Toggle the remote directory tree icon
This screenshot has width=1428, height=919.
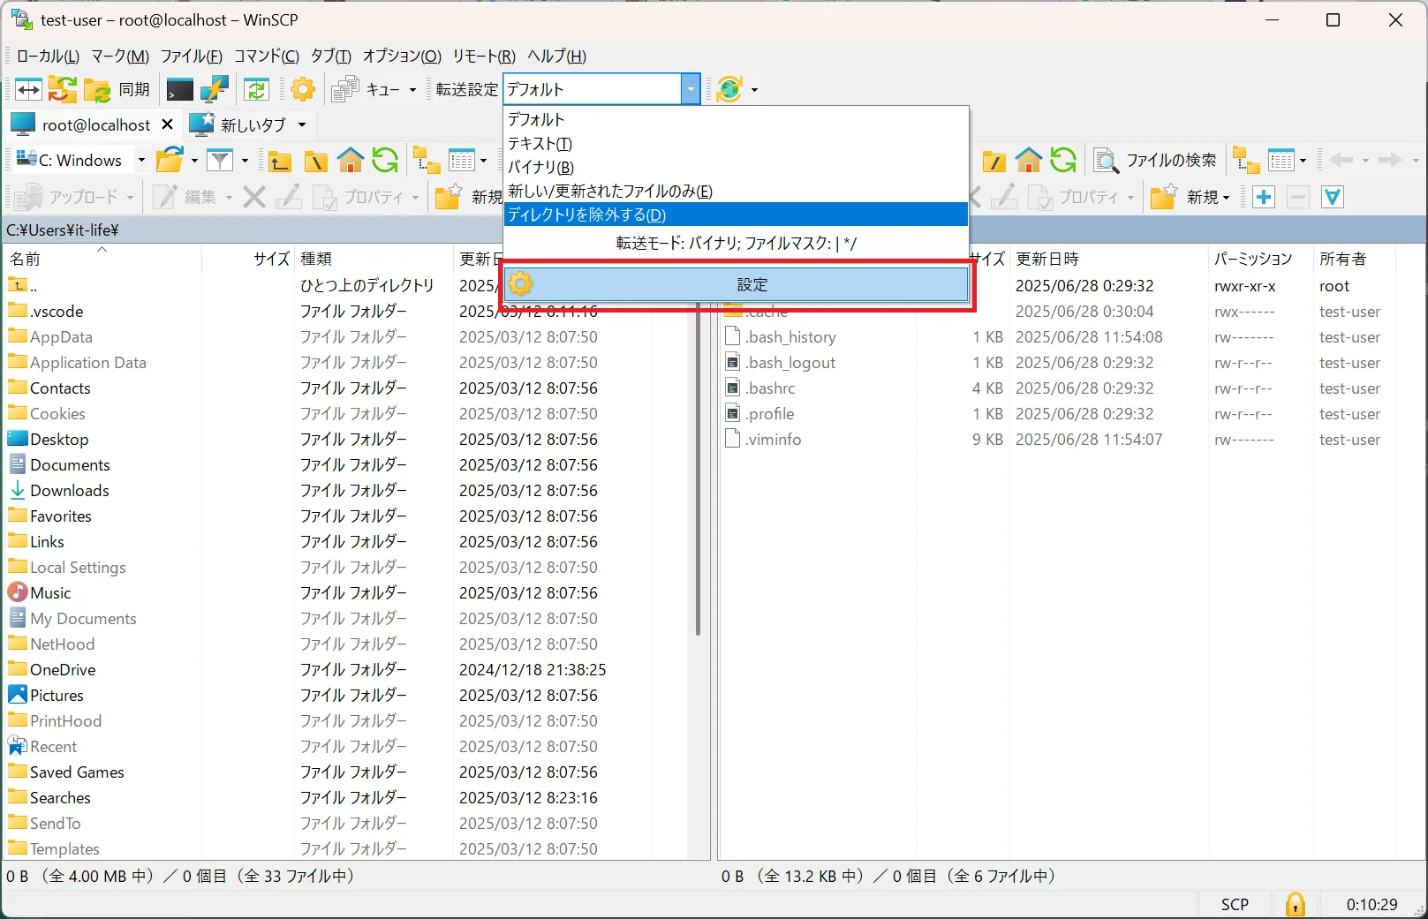point(1246,160)
